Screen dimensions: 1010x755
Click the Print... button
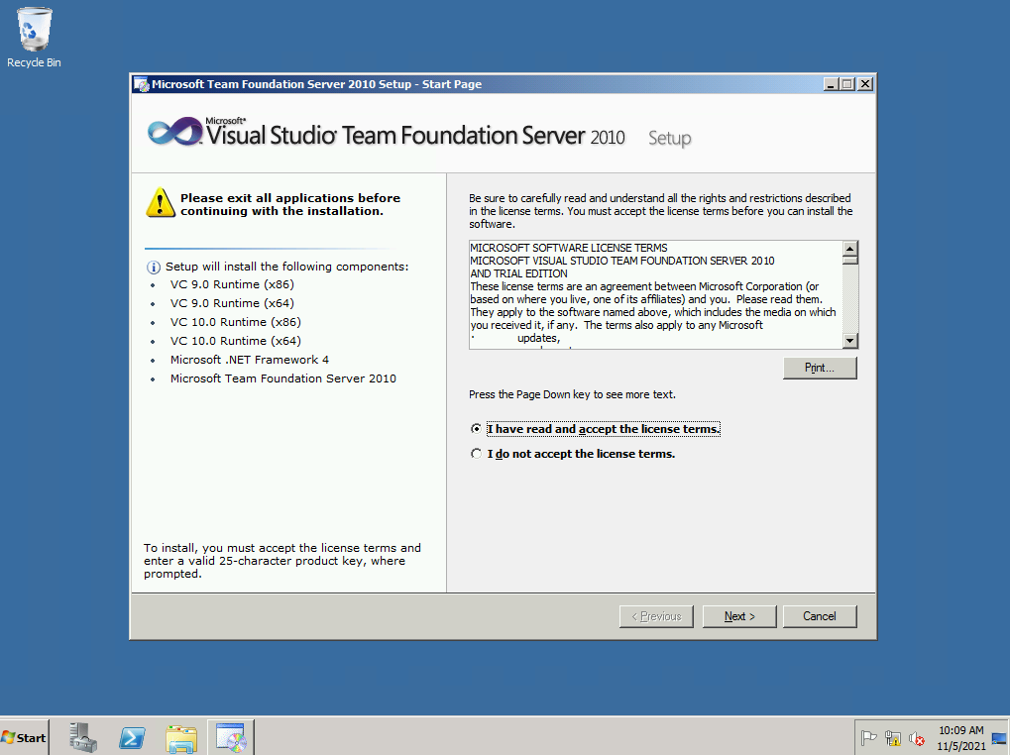820,368
